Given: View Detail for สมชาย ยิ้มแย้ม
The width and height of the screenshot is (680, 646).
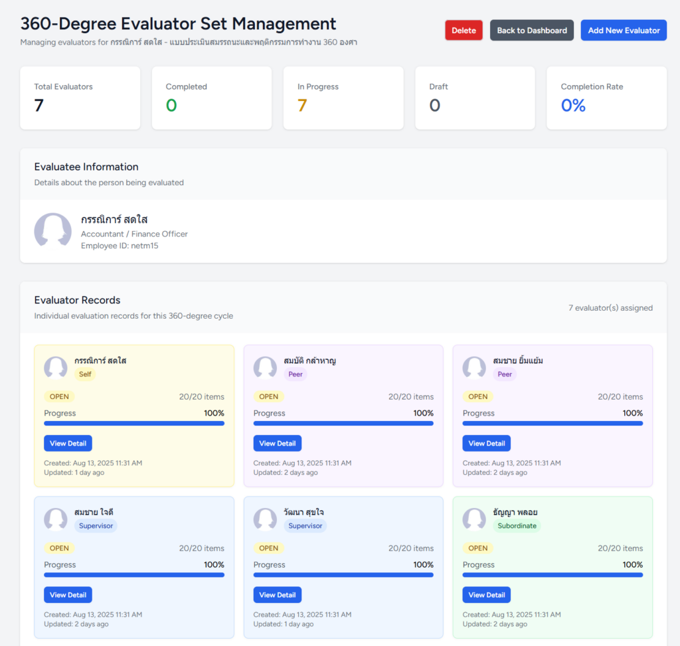Looking at the screenshot, I should [x=486, y=444].
